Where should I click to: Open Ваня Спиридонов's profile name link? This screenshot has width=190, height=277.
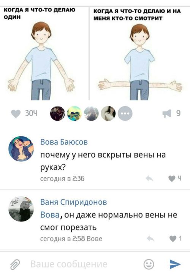tap(74, 202)
